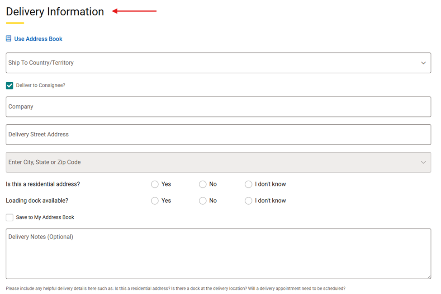Image resolution: width=441 pixels, height=294 pixels.
Task: Select Yes for loading dock available
Action: click(155, 201)
